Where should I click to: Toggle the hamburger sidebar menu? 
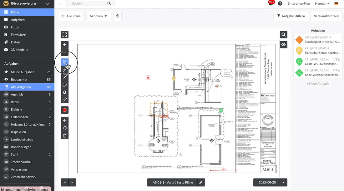click(x=60, y=3)
